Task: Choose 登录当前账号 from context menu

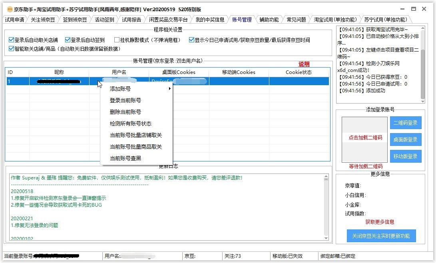Action: pyautogui.click(x=136, y=100)
